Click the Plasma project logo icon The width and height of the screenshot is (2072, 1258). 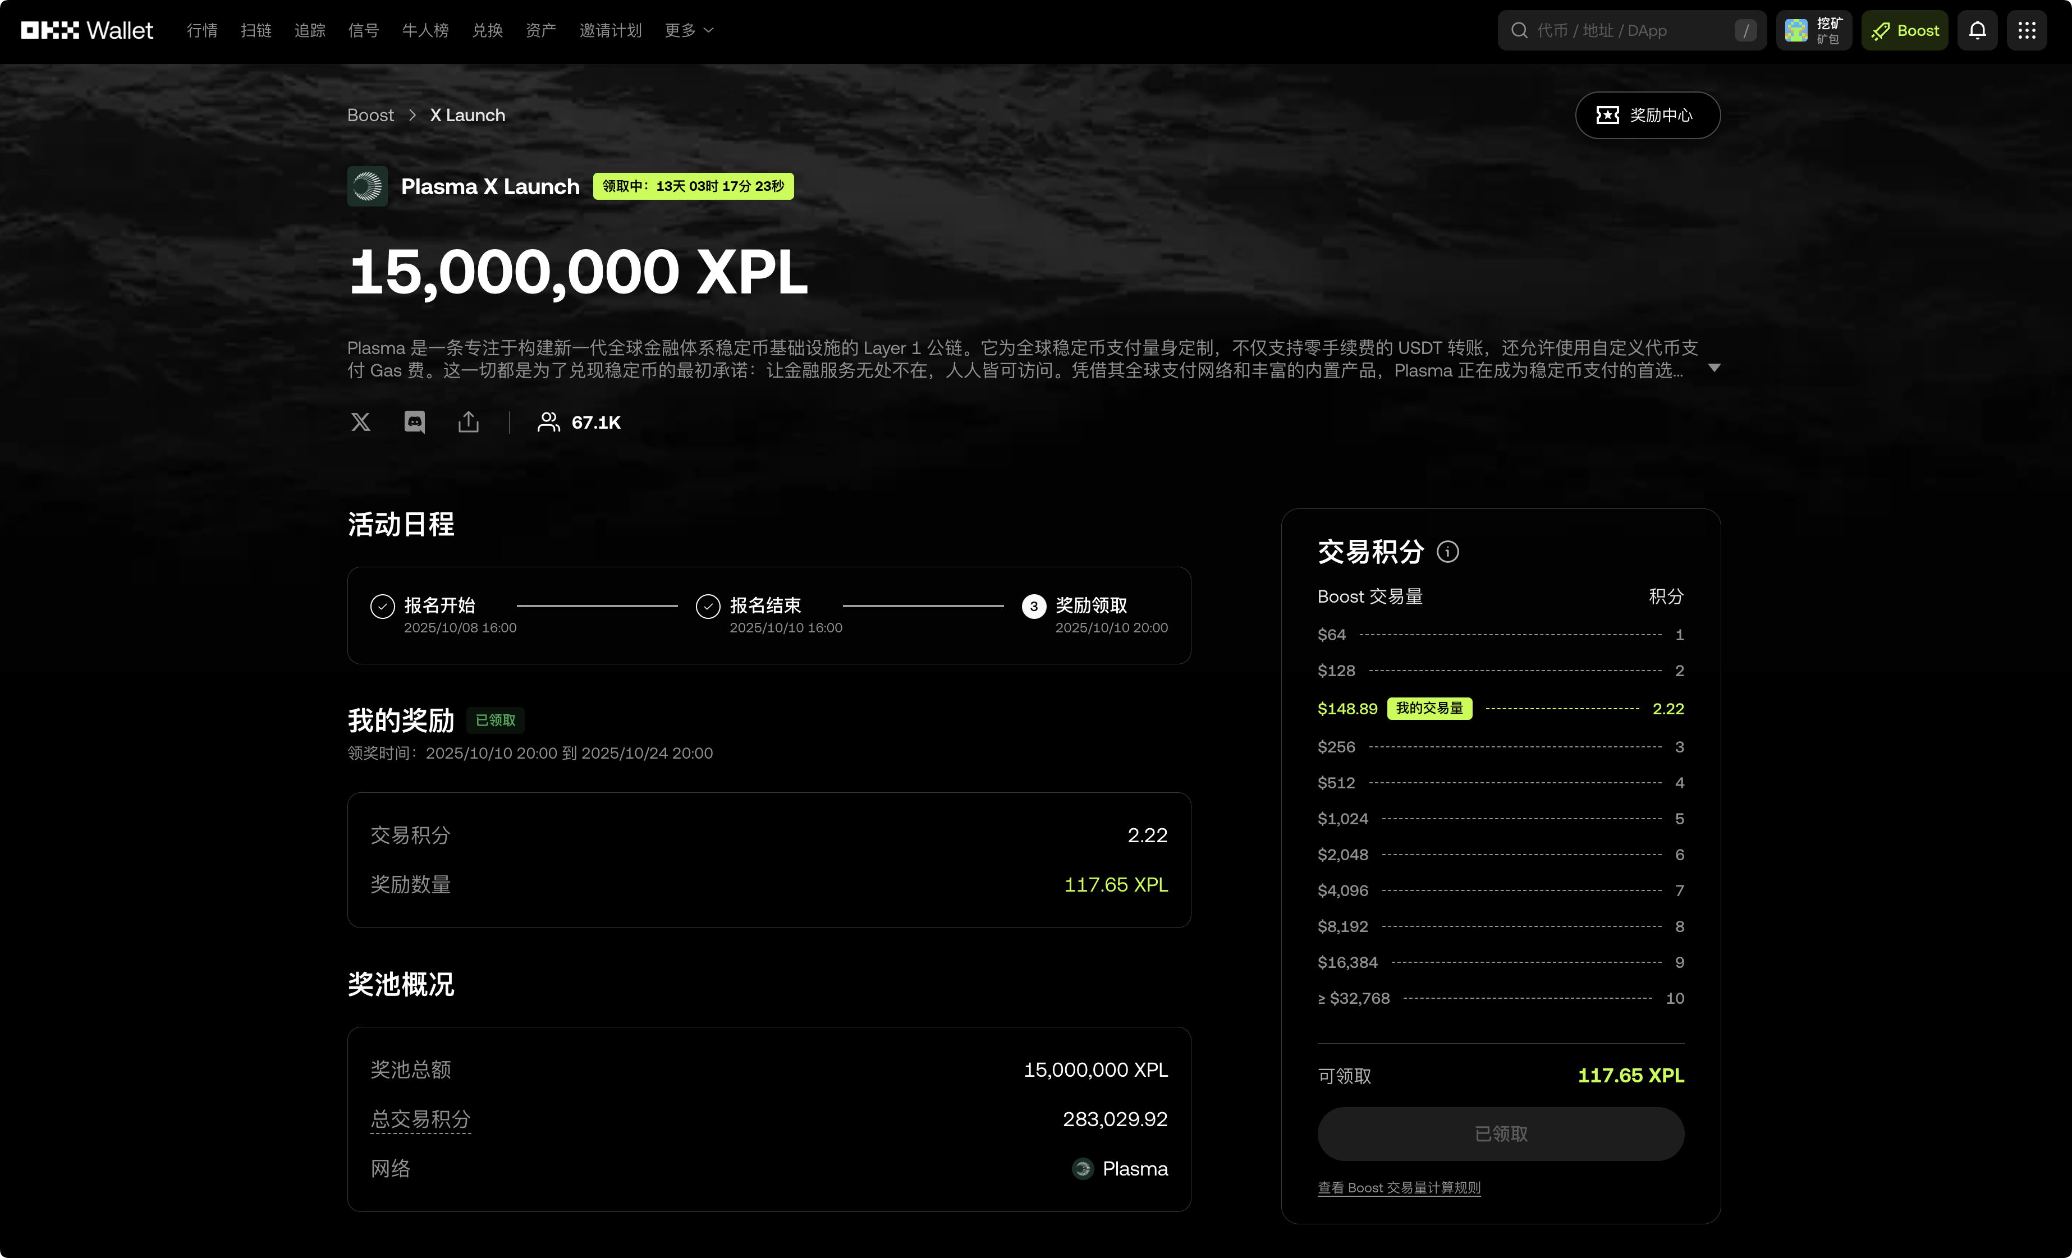point(368,186)
